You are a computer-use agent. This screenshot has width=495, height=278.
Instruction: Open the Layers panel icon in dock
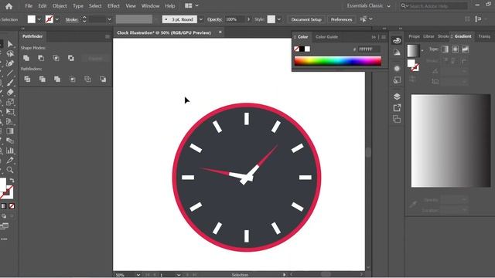click(x=397, y=97)
